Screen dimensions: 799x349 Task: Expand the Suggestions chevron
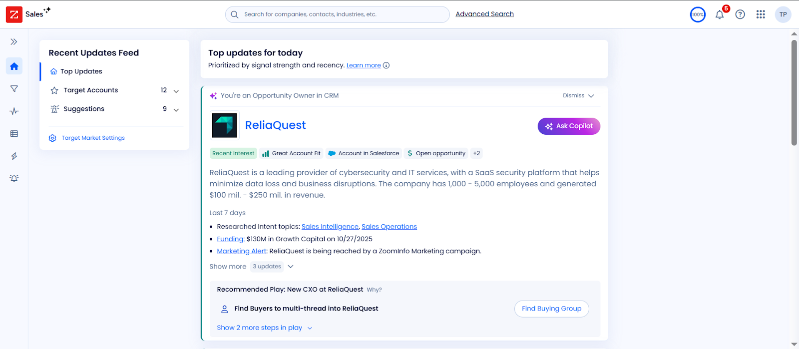pyautogui.click(x=176, y=109)
